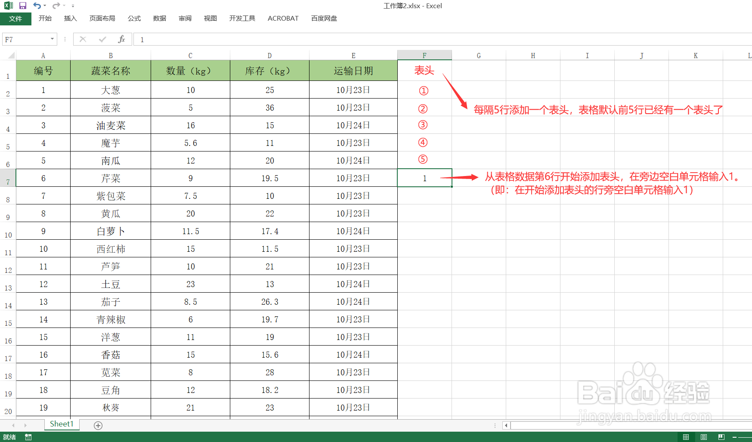752x442 pixels.
Task: Switch to the 公式 ribbon tab
Action: coord(134,19)
